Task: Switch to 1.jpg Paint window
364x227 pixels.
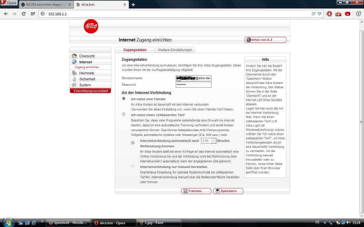Action: pos(159,223)
